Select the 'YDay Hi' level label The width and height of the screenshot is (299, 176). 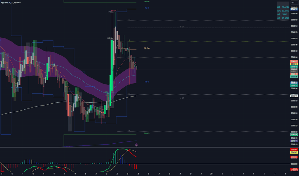147,8
